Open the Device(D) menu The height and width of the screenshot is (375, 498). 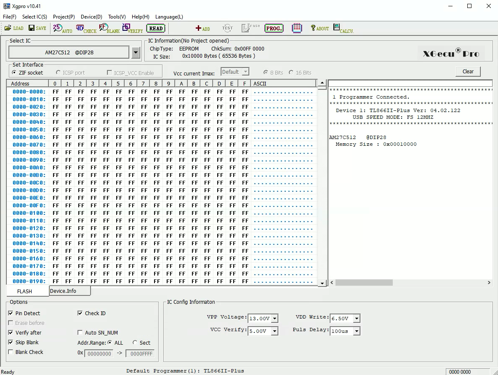(91, 17)
